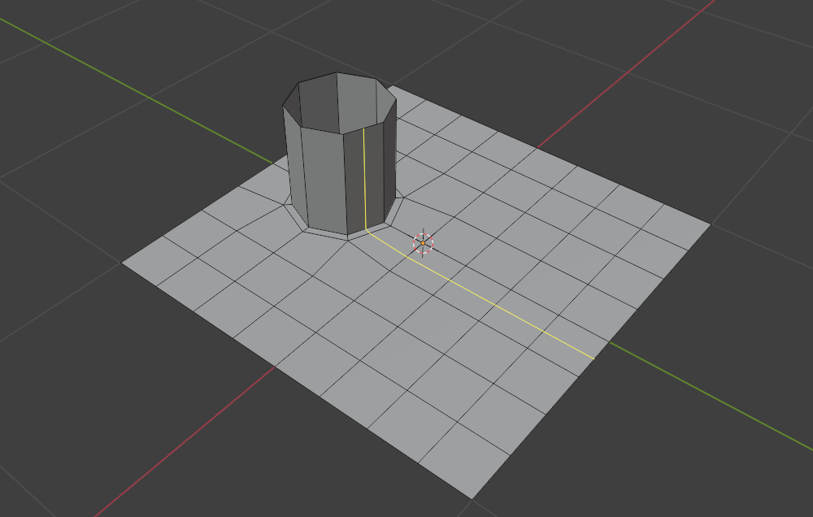Select the yellow highlighted edge crossing the plane

481,296
